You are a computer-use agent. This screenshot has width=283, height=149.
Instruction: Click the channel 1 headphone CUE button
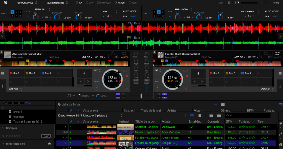136,80
